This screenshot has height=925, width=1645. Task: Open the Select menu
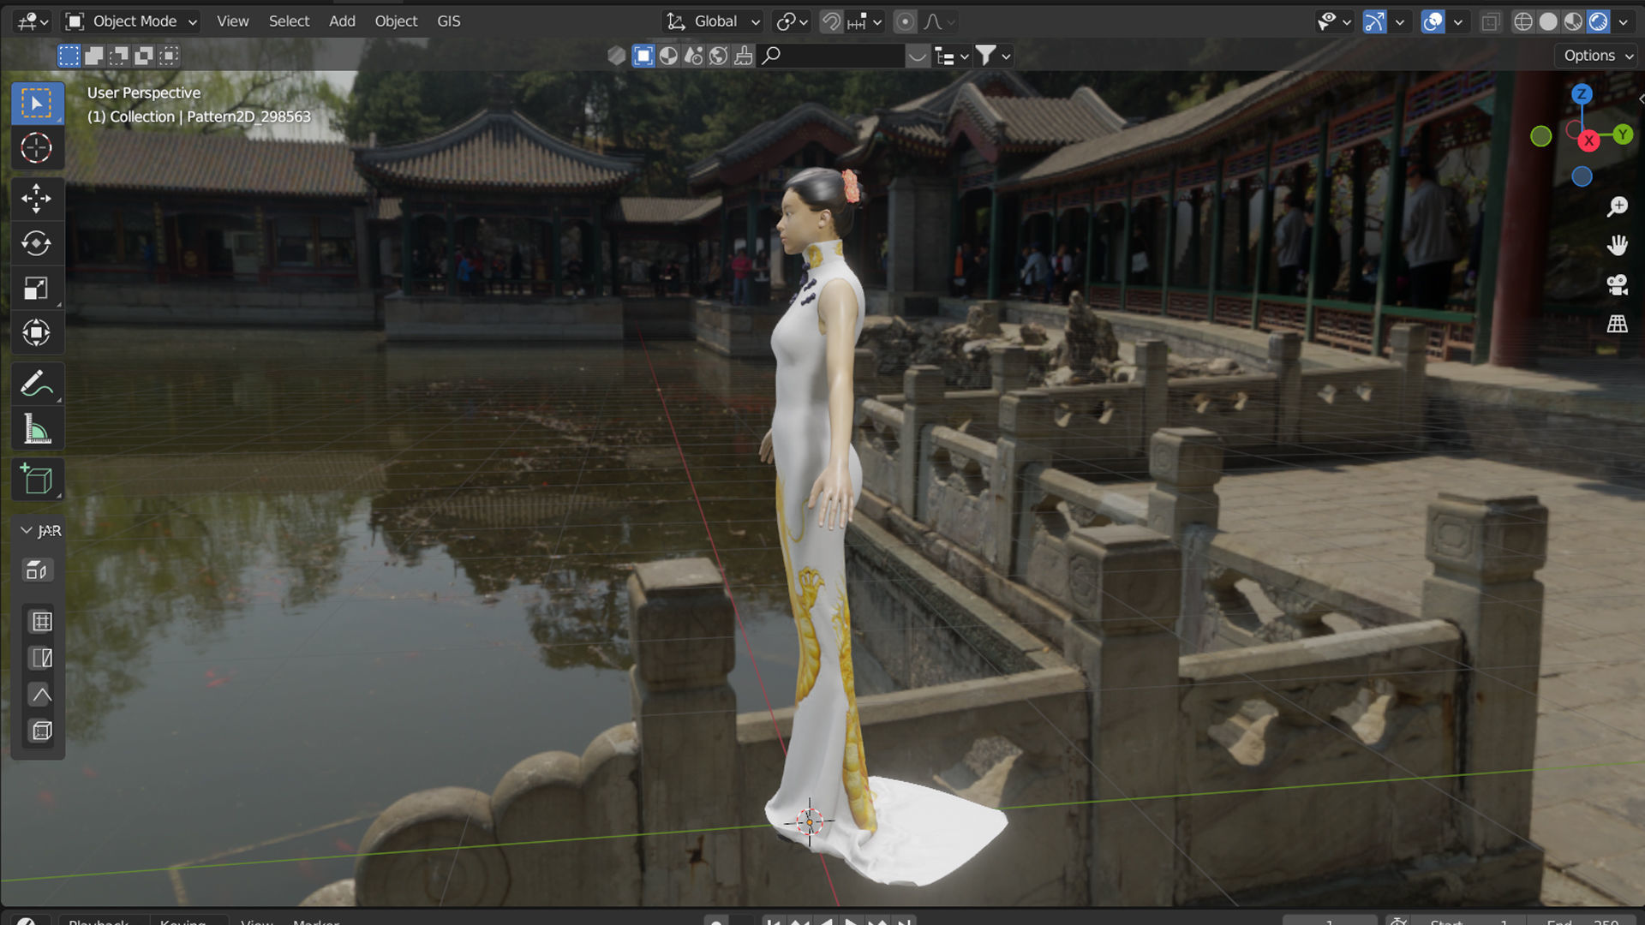pos(289,21)
